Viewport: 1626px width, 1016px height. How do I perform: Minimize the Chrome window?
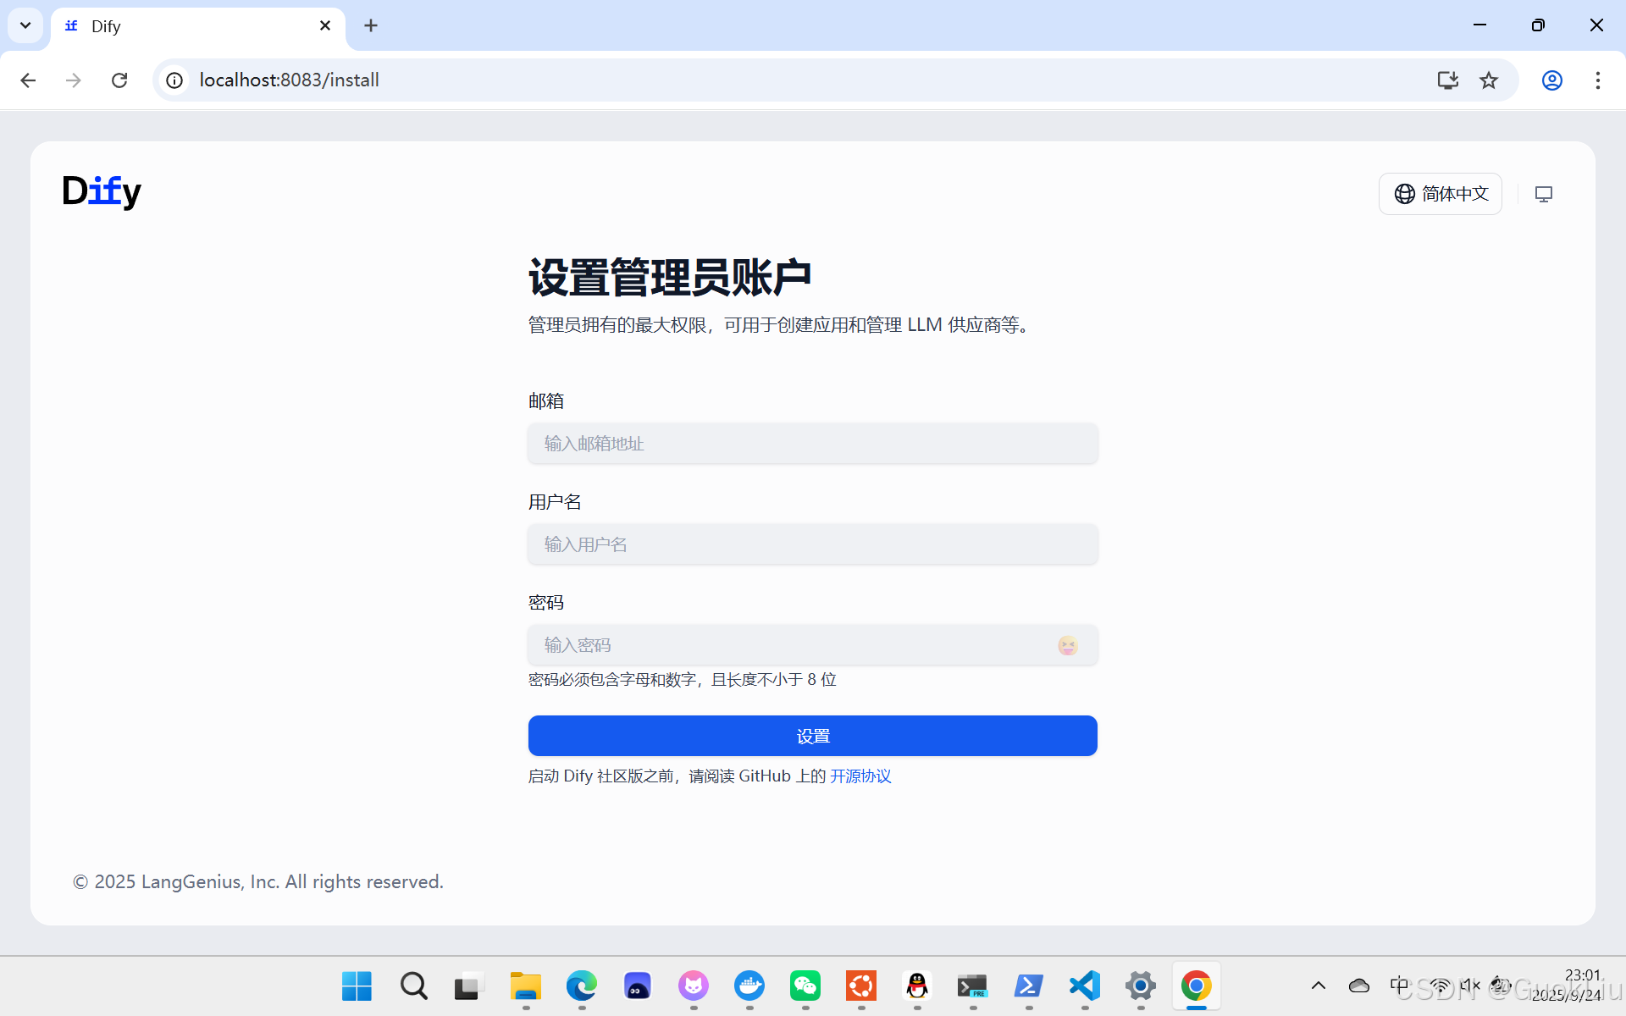(x=1479, y=25)
